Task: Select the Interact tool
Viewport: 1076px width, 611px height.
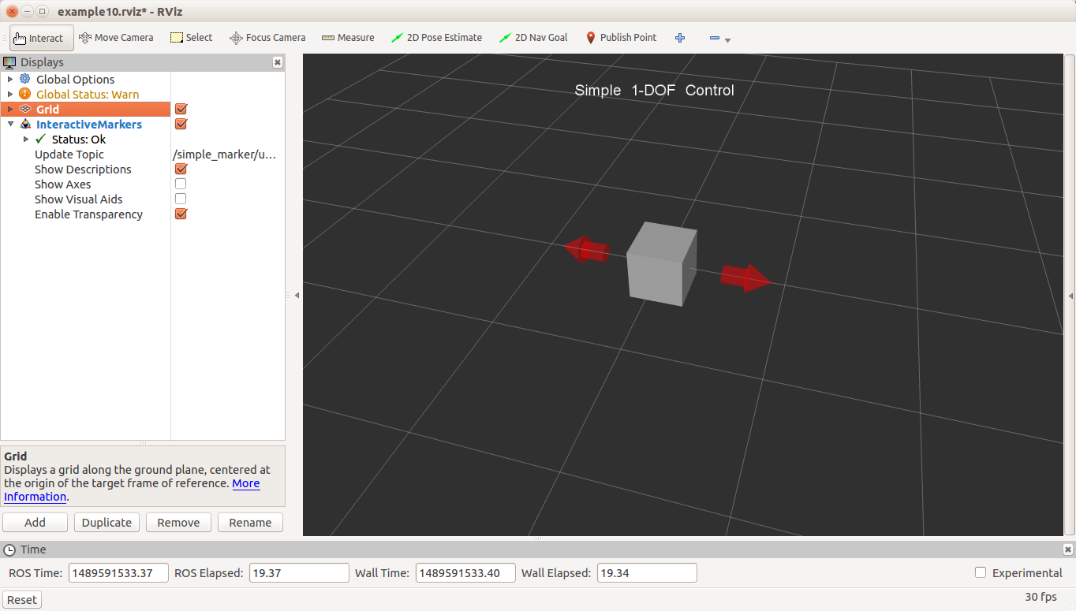Action: [x=41, y=38]
